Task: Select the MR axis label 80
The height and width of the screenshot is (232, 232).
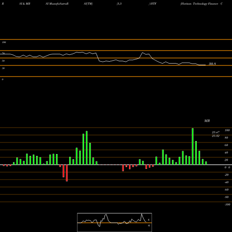Action: [226, 138]
